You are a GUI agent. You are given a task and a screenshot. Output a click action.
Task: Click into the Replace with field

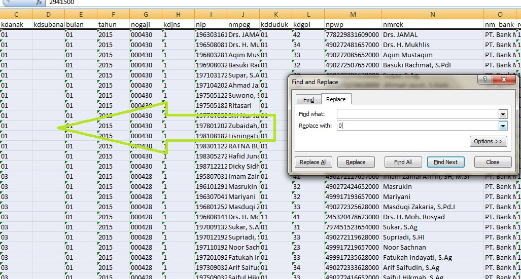click(x=418, y=126)
